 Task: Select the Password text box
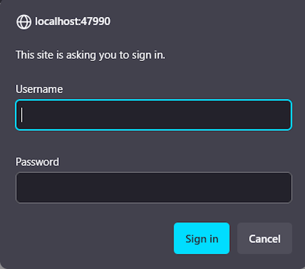(153, 188)
